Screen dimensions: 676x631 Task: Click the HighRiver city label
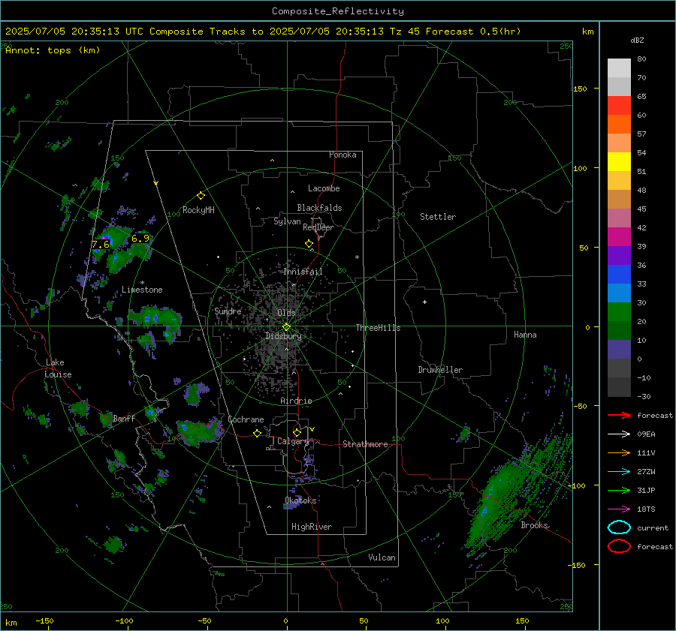tap(312, 527)
